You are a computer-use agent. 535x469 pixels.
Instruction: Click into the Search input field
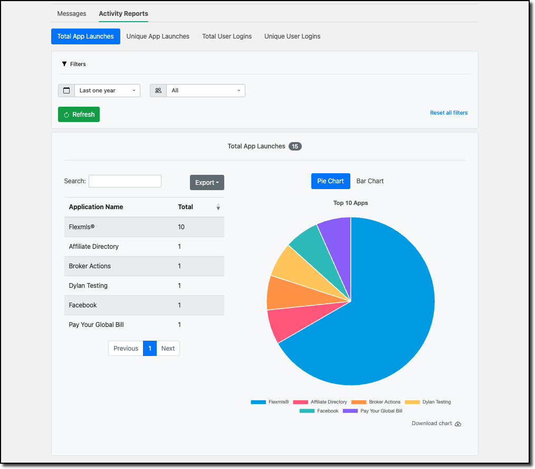click(x=125, y=181)
